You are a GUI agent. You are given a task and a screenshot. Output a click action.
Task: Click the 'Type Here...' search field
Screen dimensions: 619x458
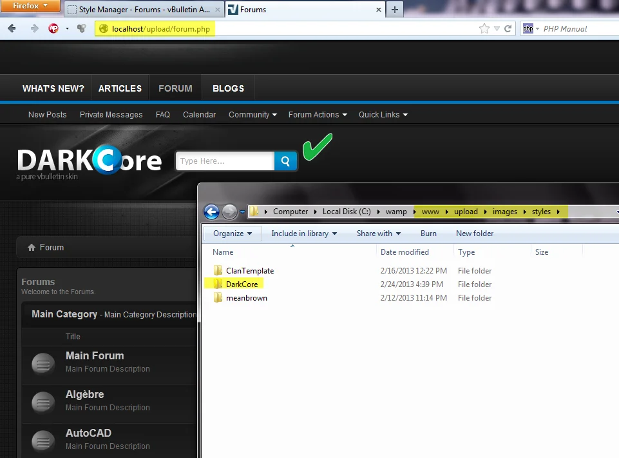[225, 161]
